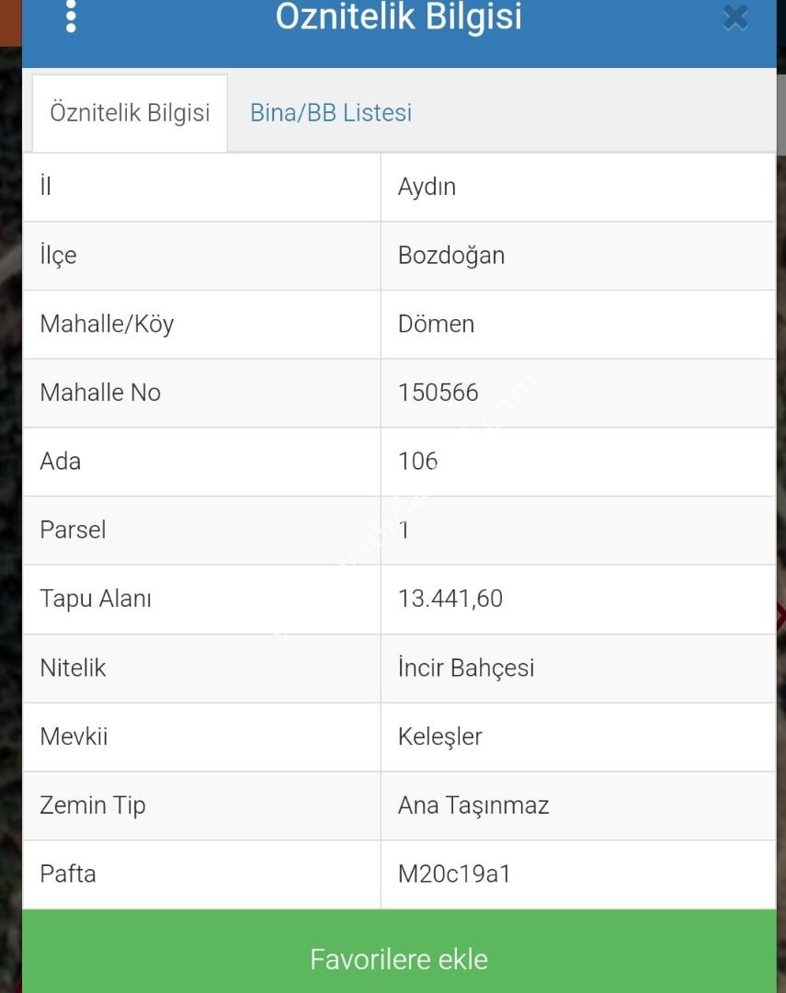
Task: Click the Mahalle/Köy row label
Action: pos(107,325)
